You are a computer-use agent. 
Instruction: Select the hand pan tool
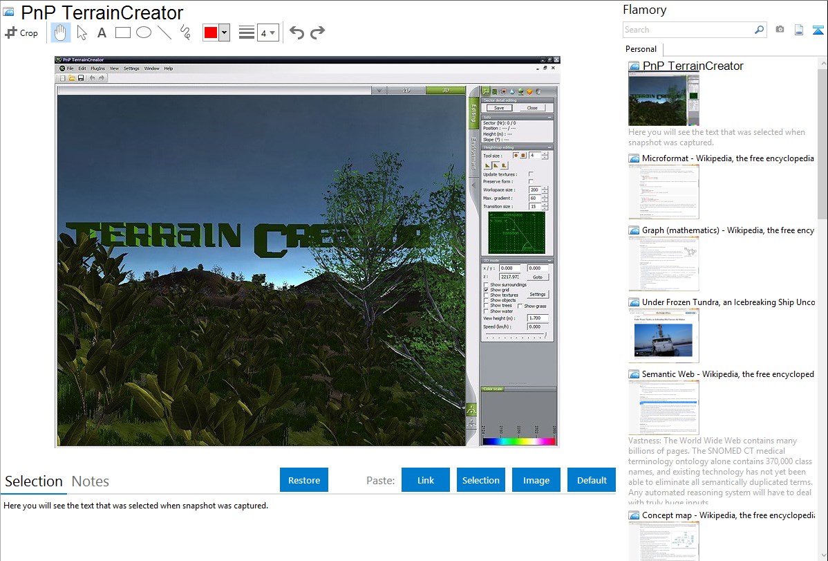pos(60,33)
